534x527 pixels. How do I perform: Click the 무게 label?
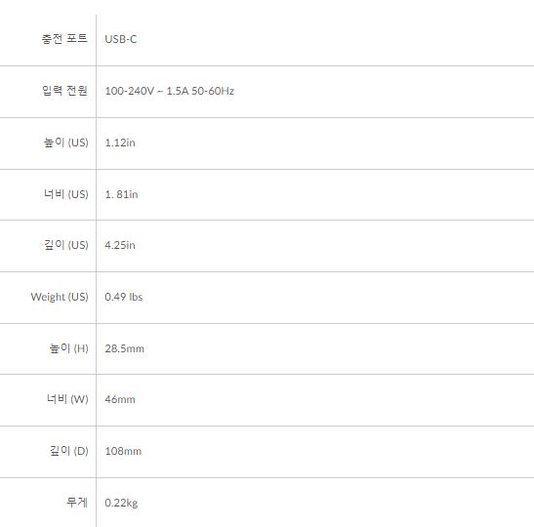(77, 502)
